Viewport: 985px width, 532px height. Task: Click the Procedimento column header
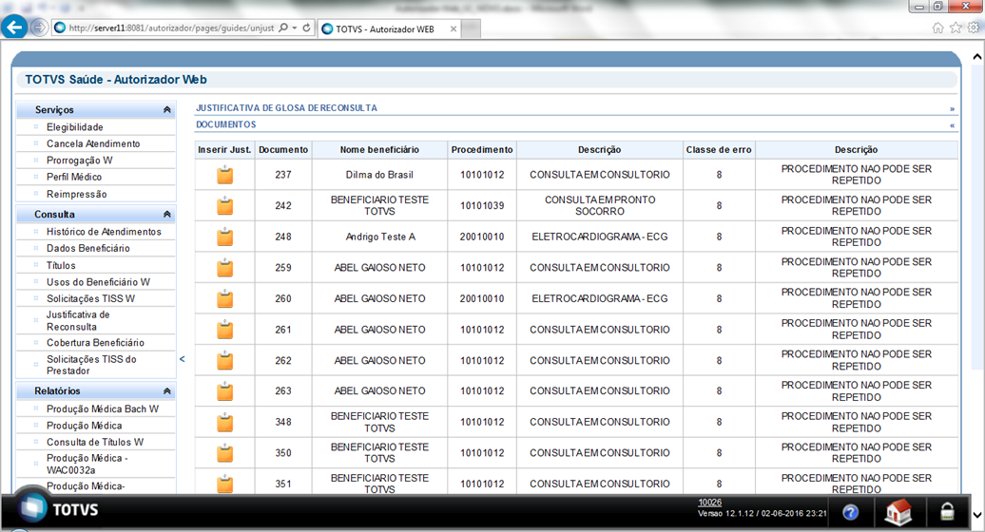pyautogui.click(x=482, y=150)
